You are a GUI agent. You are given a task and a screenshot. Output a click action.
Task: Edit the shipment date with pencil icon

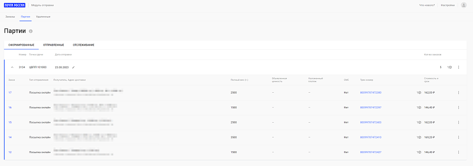point(73,67)
